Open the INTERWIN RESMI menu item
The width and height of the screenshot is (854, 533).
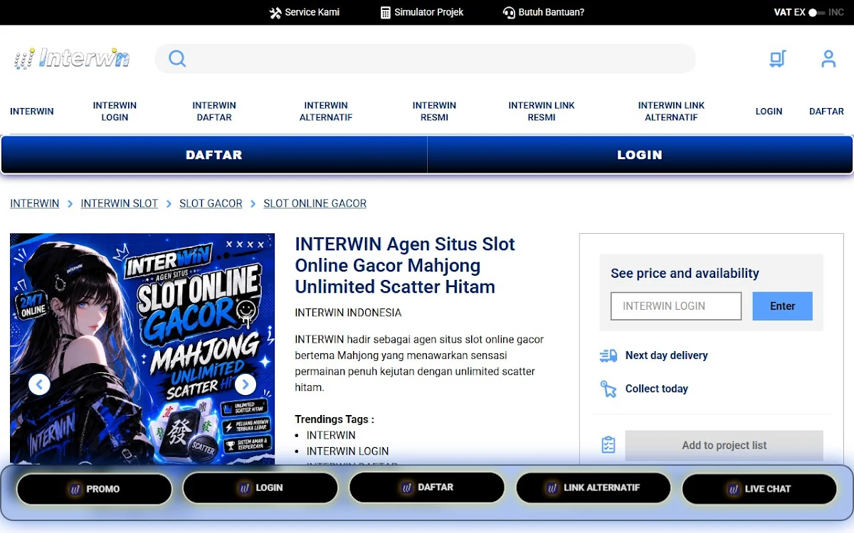pos(434,112)
